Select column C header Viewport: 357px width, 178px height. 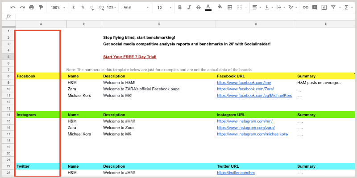[x=159, y=24]
